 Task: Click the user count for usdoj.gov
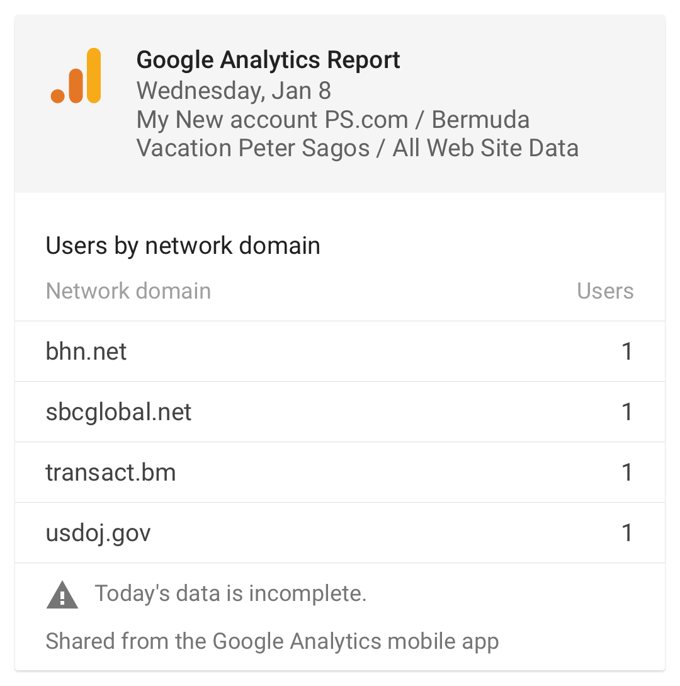[x=627, y=532]
